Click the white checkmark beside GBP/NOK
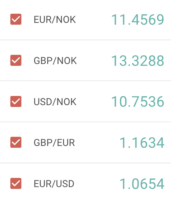 (16, 60)
